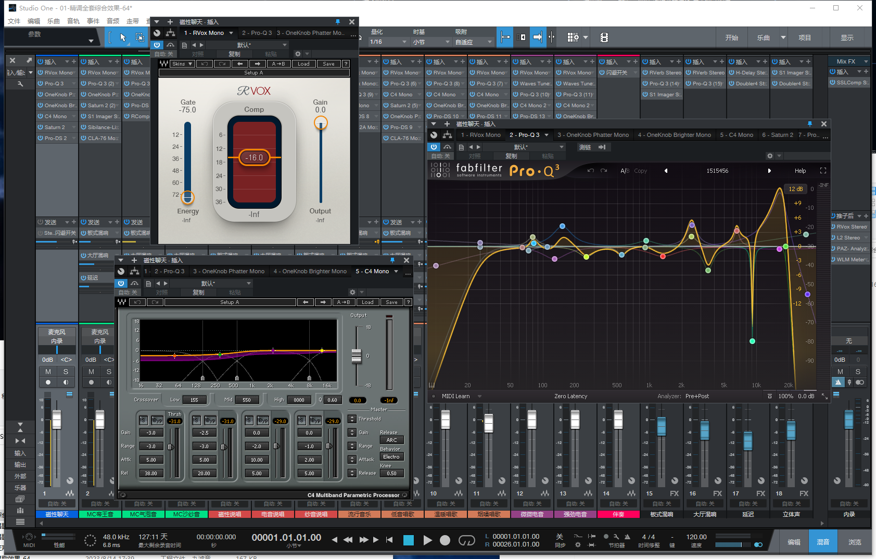Select the arrow tool in toolbar
Screen dimensions: 876x559
click(x=123, y=37)
